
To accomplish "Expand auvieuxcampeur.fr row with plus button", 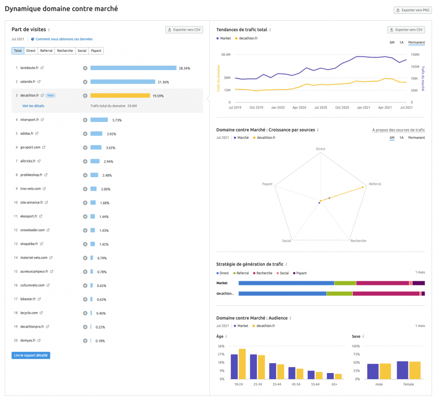I will click(x=85, y=272).
